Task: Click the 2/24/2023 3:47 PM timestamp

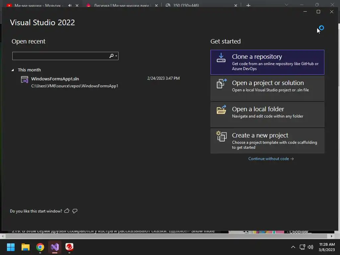Action: pos(163,78)
